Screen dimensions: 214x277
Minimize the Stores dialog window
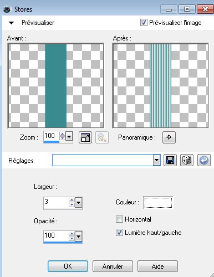pyautogui.click(x=169, y=9)
